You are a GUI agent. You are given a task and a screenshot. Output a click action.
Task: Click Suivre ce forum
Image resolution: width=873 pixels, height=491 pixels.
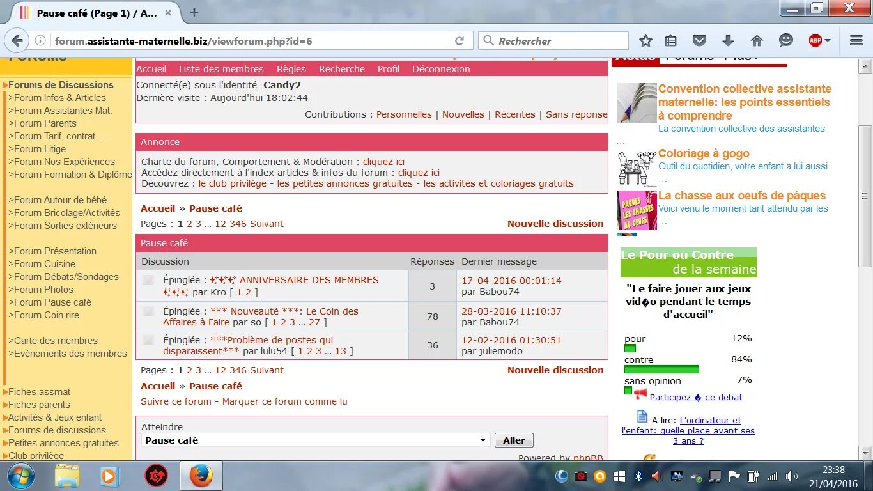(x=176, y=401)
